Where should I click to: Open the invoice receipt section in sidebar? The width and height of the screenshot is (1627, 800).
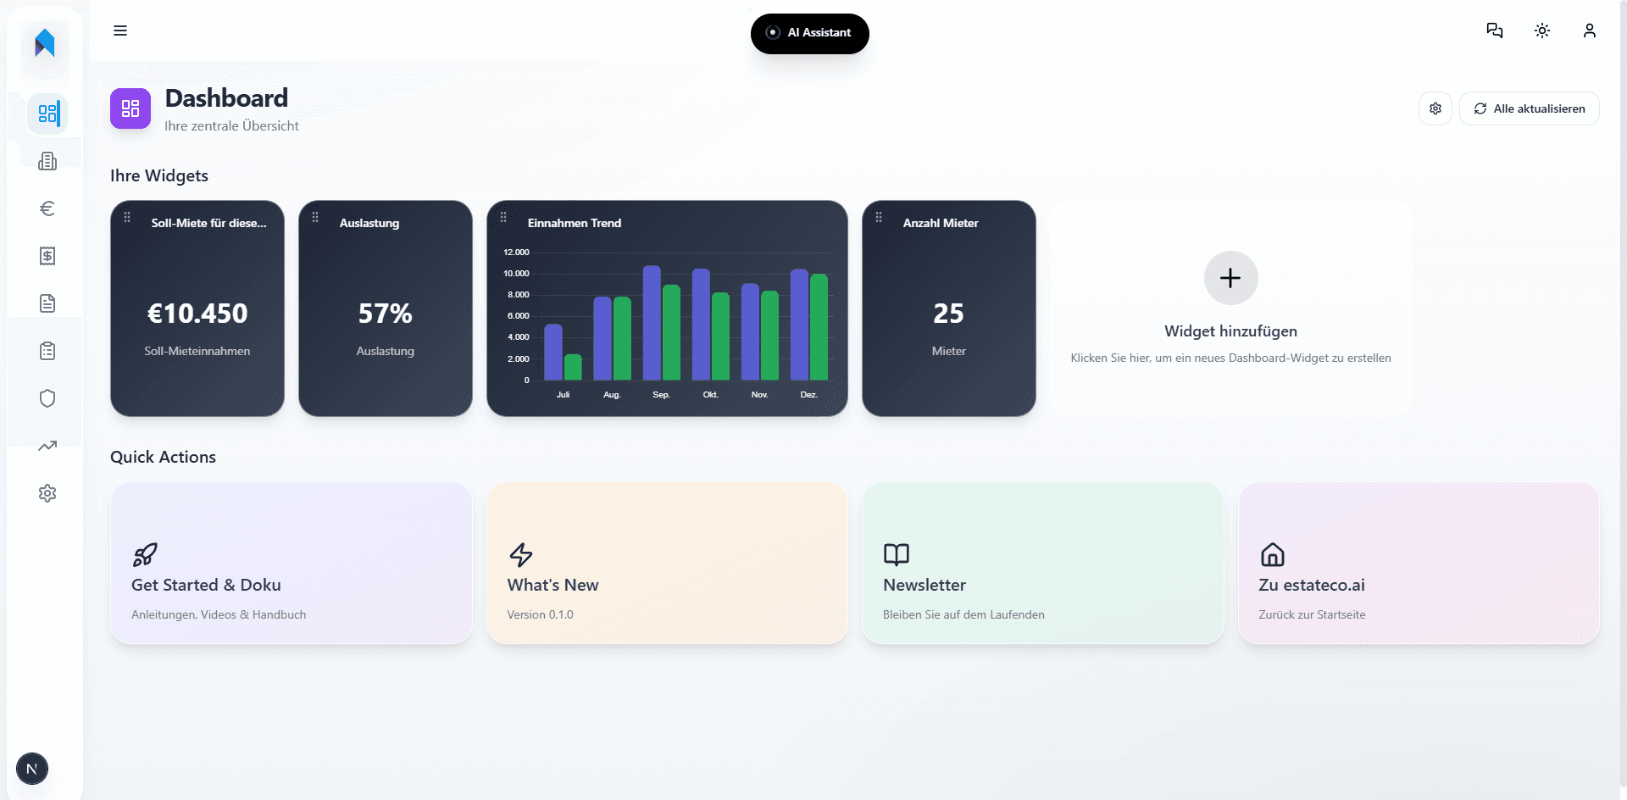pos(47,256)
